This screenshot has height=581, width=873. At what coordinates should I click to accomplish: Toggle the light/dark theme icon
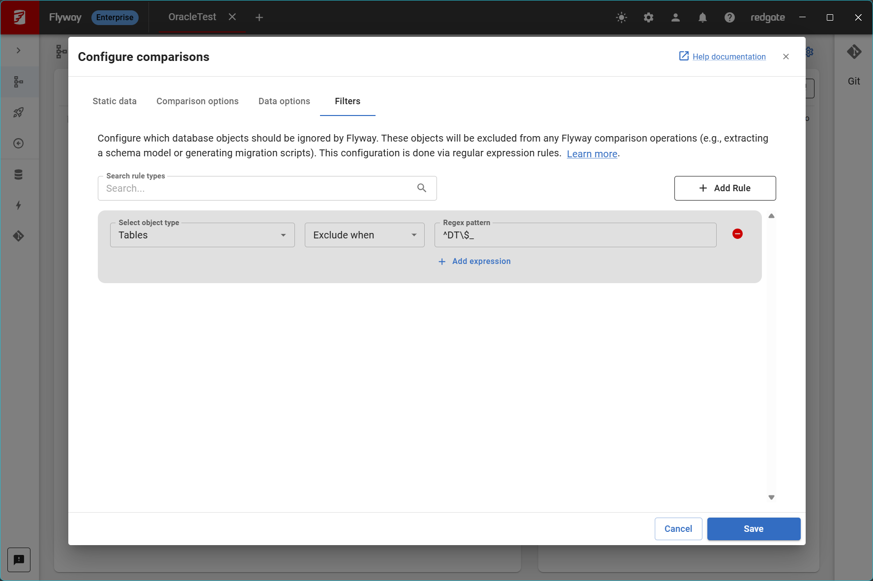(x=621, y=18)
